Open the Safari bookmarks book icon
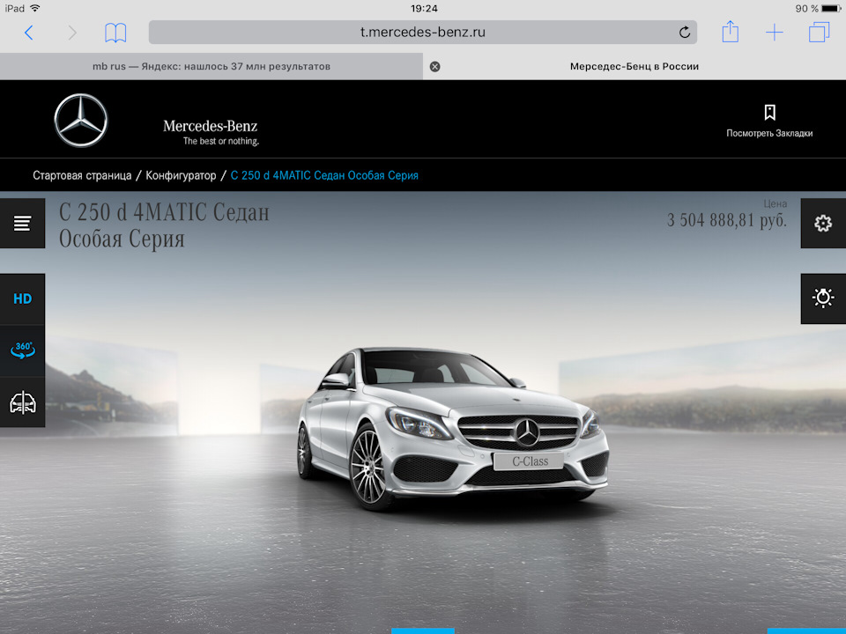Viewport: 846px width, 634px height. [x=115, y=33]
